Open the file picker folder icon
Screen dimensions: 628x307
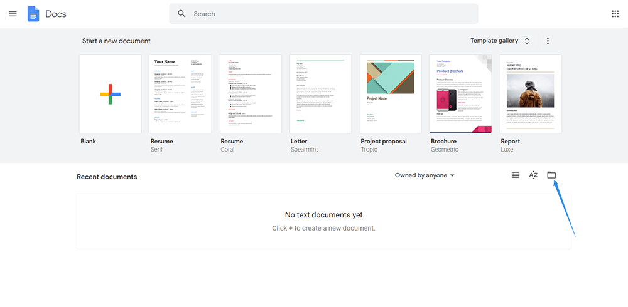tap(551, 175)
